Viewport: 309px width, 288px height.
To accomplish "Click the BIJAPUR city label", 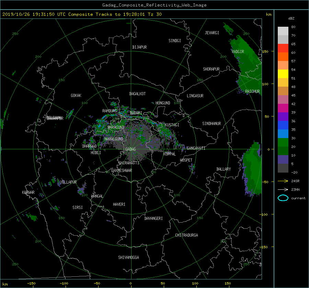I will coord(139,47).
